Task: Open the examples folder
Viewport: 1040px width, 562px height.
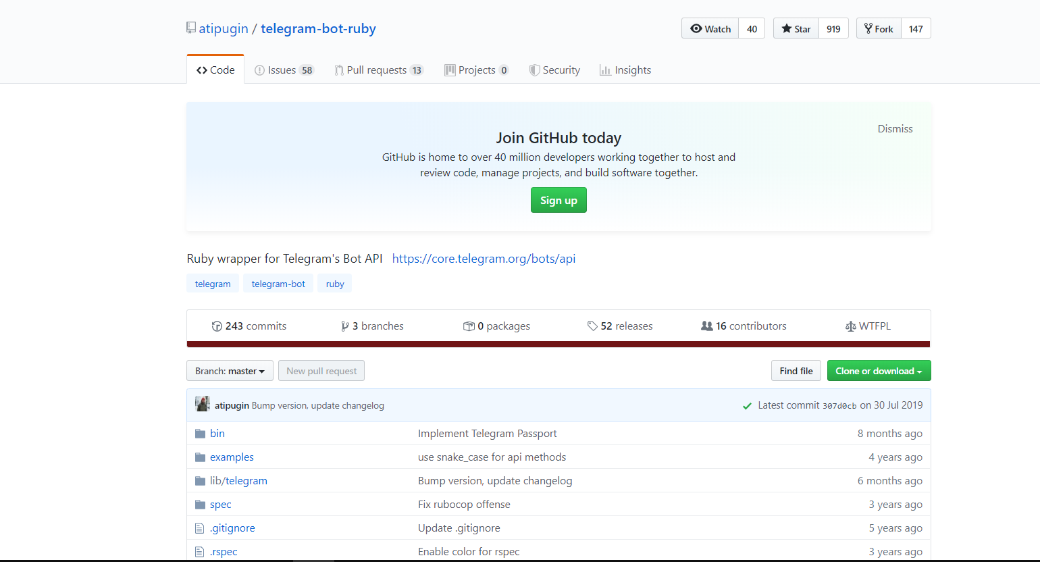Action: 232,457
